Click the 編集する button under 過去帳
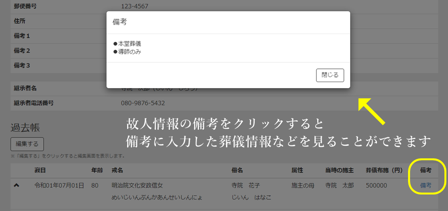This screenshot has width=448, height=211. [x=27, y=144]
